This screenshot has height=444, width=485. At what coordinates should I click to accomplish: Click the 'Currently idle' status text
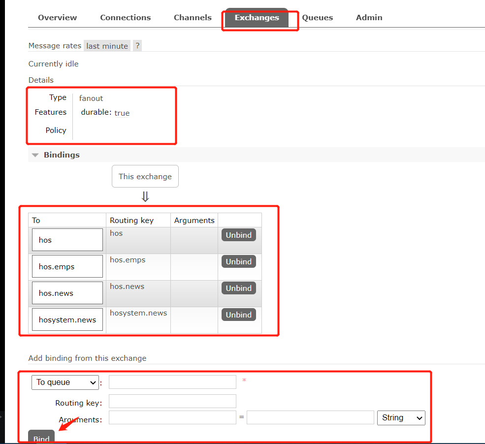pos(54,63)
